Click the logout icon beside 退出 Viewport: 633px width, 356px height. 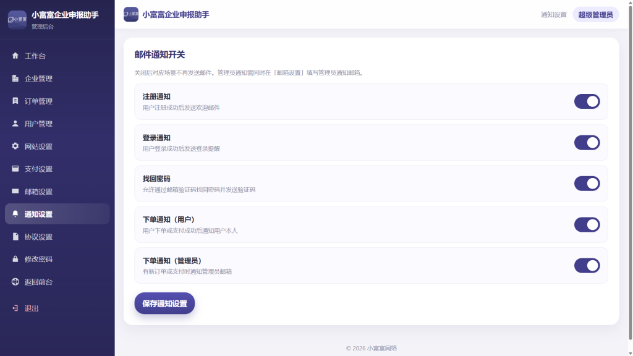tap(15, 308)
